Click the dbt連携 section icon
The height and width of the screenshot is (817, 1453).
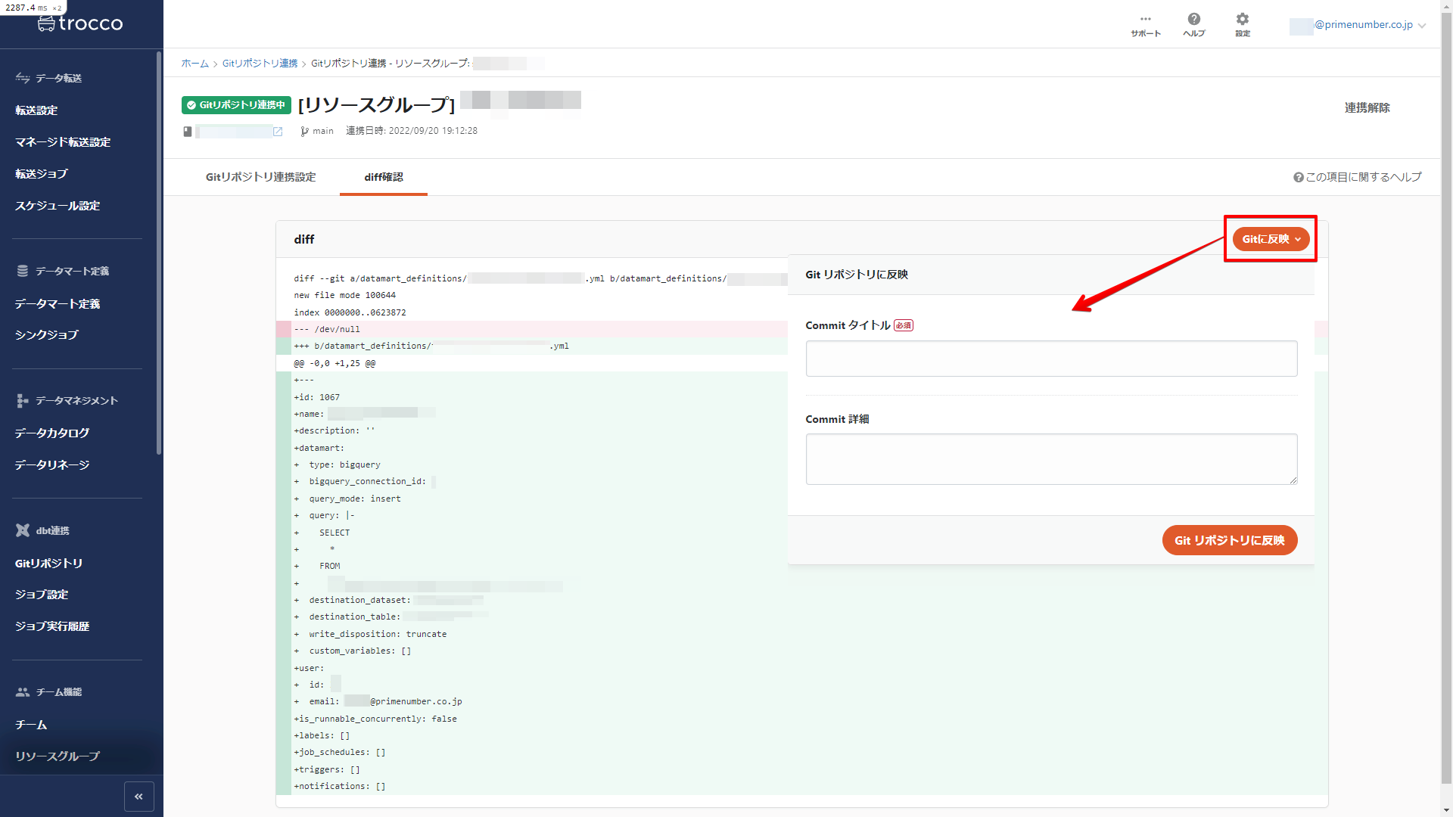[23, 530]
